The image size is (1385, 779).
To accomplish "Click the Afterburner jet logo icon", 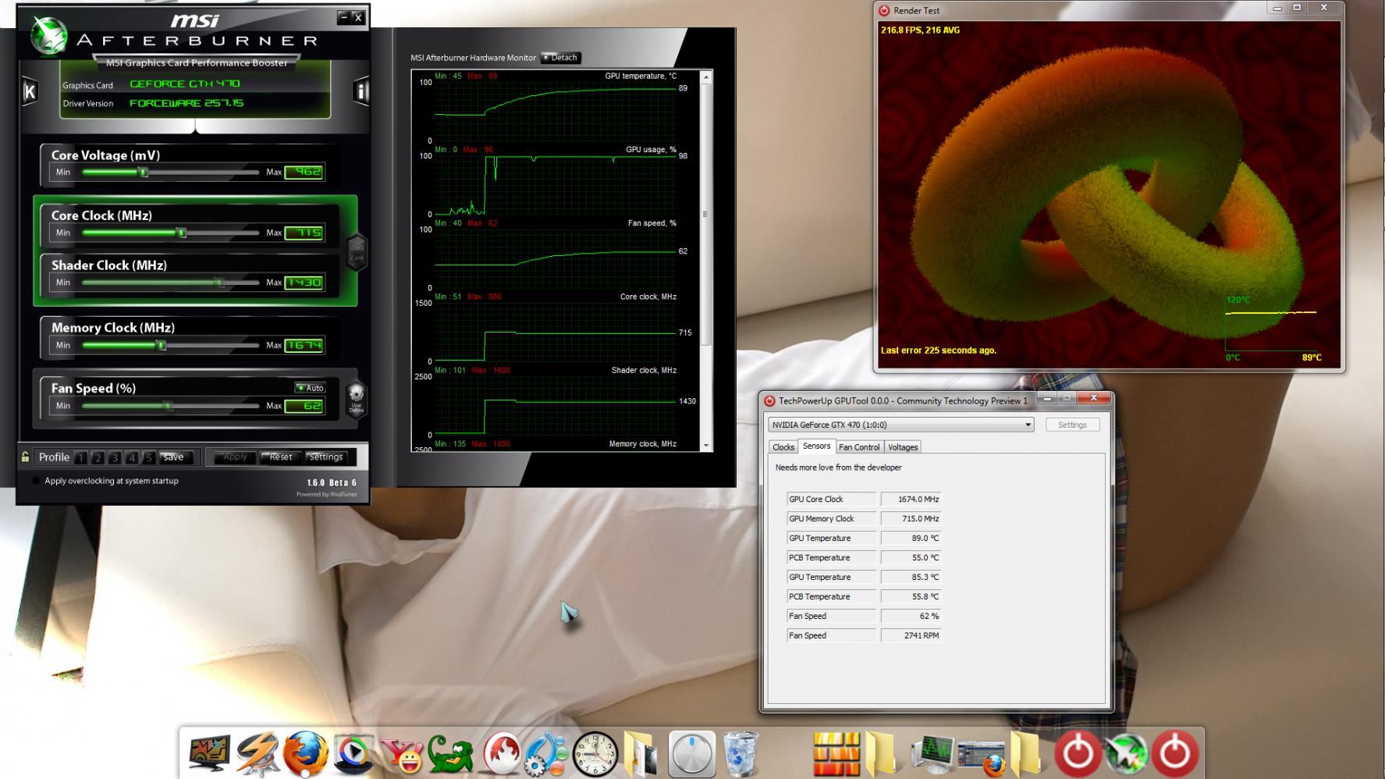I will pos(48,35).
